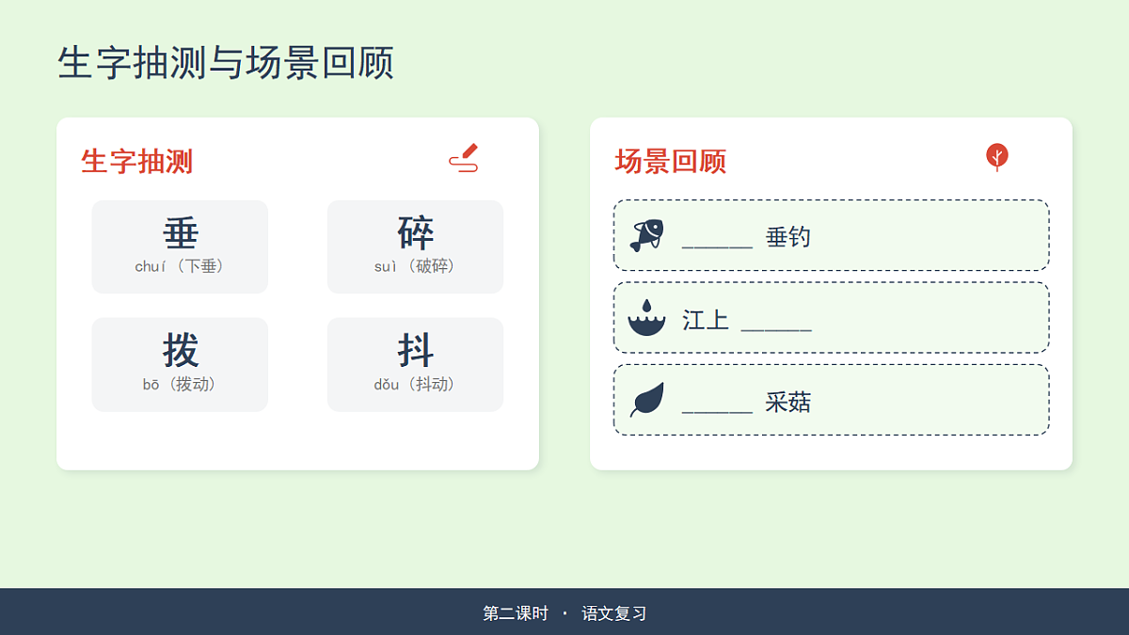Click the 生字抽测 section heading

click(137, 162)
